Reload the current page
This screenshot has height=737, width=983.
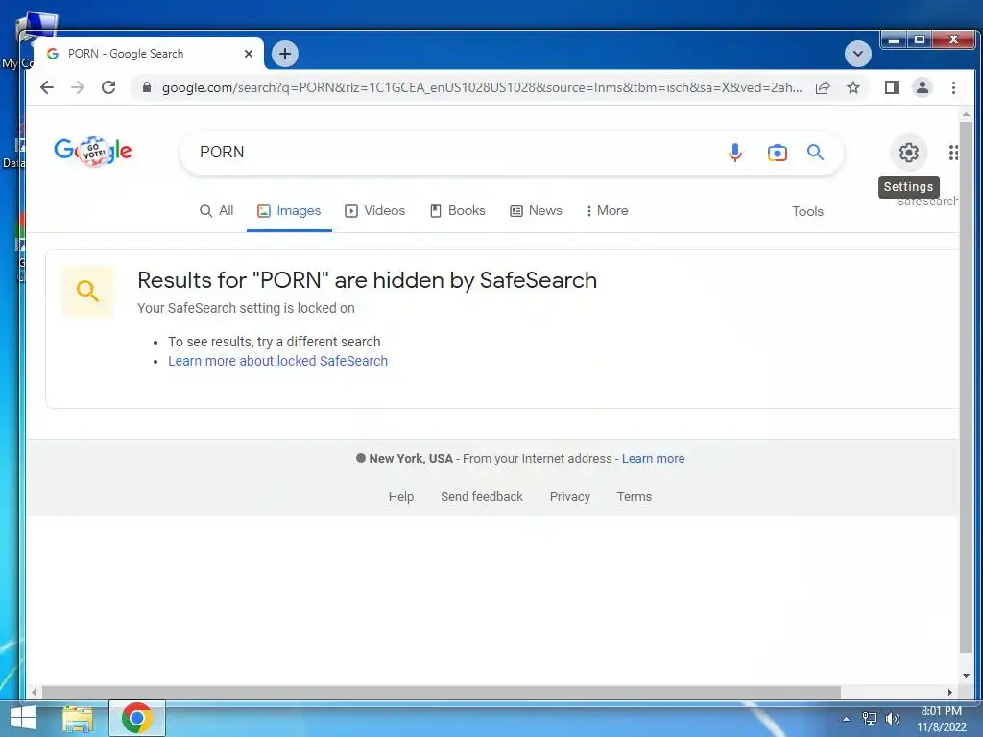[108, 87]
